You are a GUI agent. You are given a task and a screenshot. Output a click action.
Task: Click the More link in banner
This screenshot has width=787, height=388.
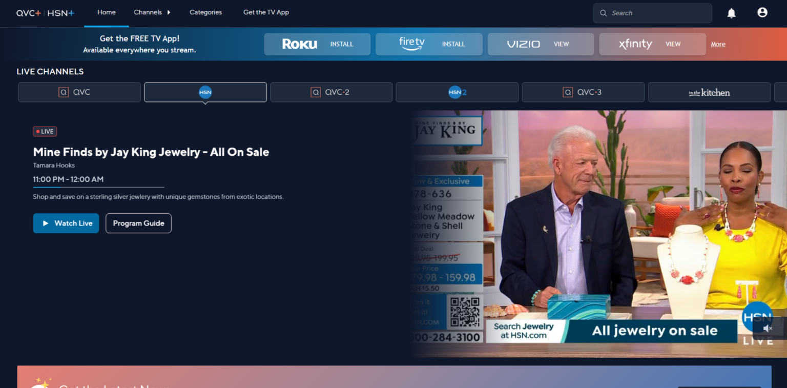point(718,44)
